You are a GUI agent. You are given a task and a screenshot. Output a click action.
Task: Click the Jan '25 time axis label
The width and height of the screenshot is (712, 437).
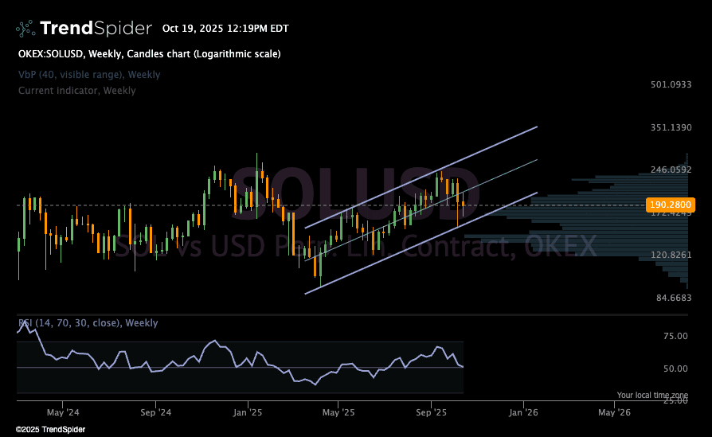(248, 413)
